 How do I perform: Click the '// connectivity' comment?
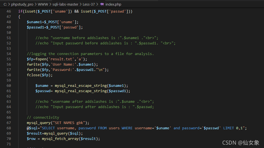pyautogui.click(x=43, y=118)
